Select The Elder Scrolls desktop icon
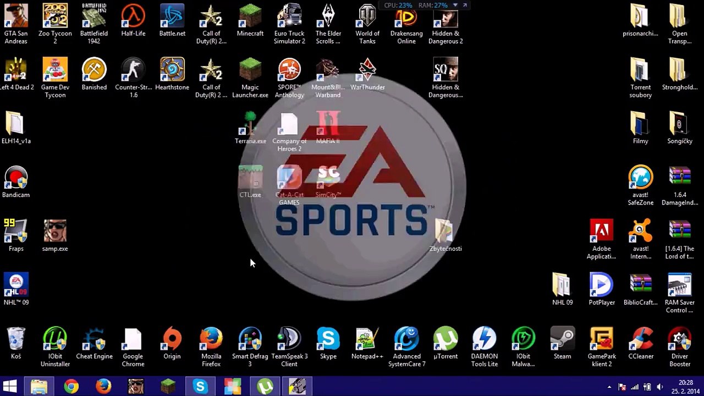 [328, 24]
